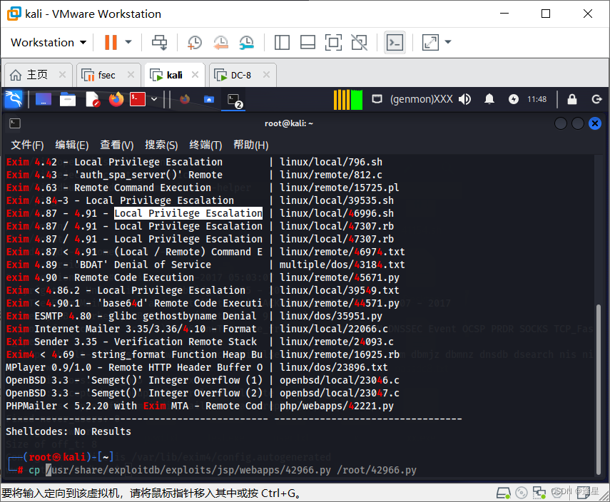Launch the text editor from Kali panel
Viewport: 610px width, 502px height.
click(x=93, y=99)
